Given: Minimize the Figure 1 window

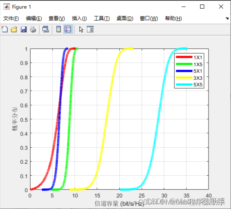Looking at the screenshot, I should pyautogui.click(x=183, y=7).
